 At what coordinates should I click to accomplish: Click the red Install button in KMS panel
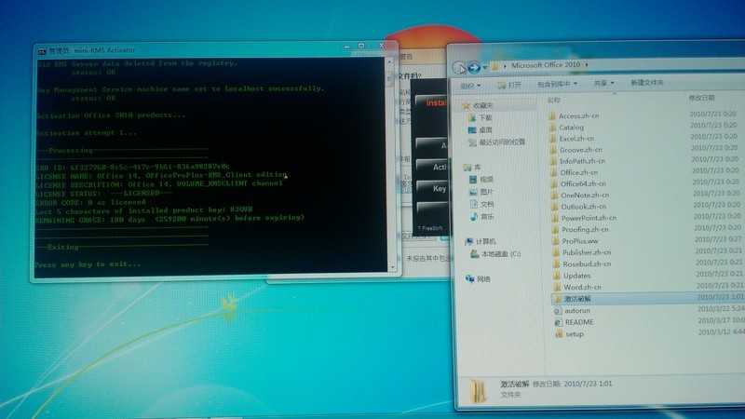pyautogui.click(x=431, y=102)
